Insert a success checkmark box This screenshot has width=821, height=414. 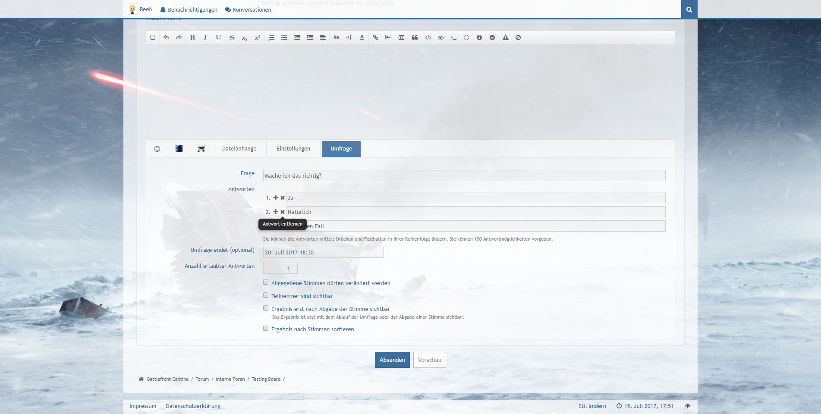tap(492, 38)
